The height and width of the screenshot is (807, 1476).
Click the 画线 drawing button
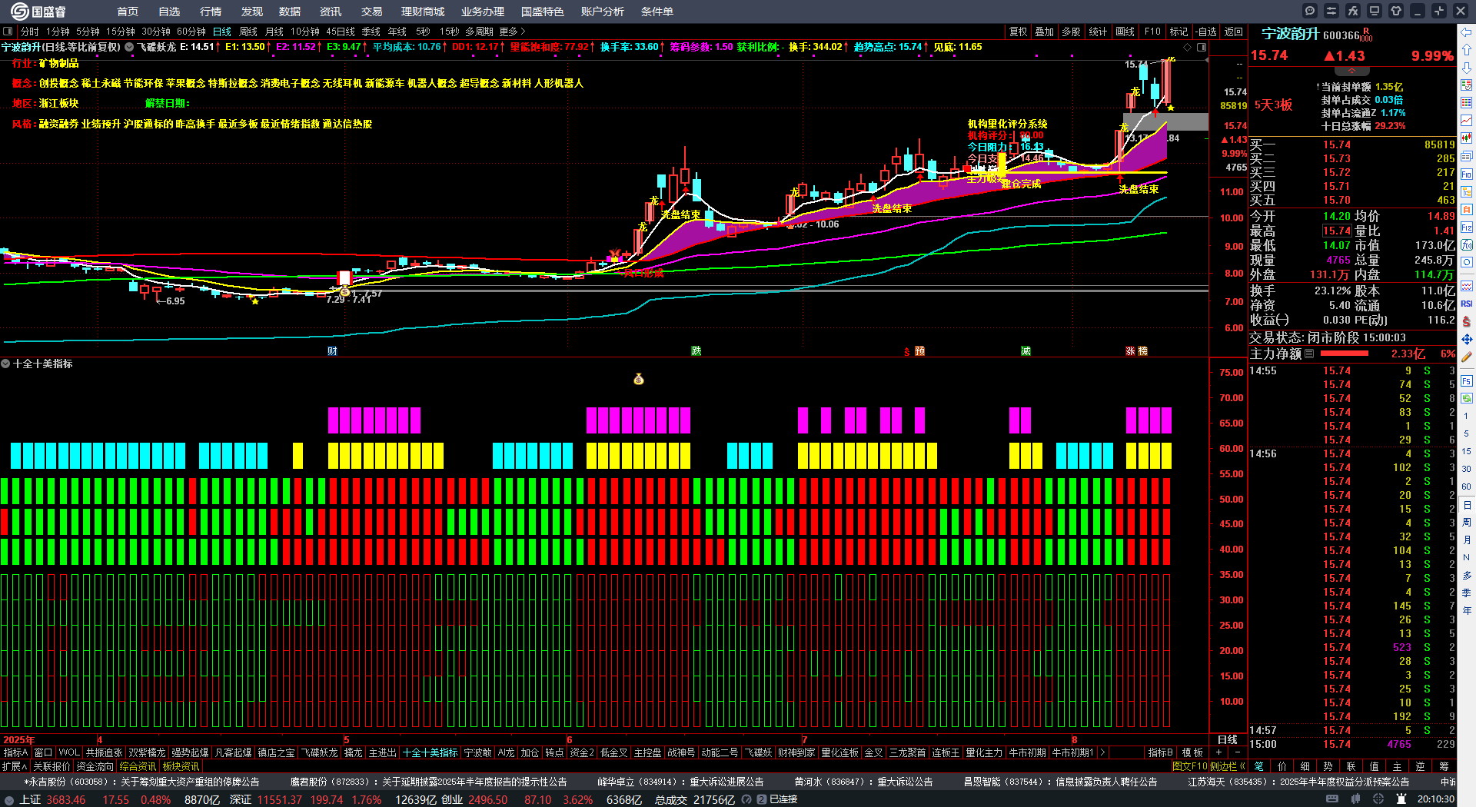[1125, 32]
